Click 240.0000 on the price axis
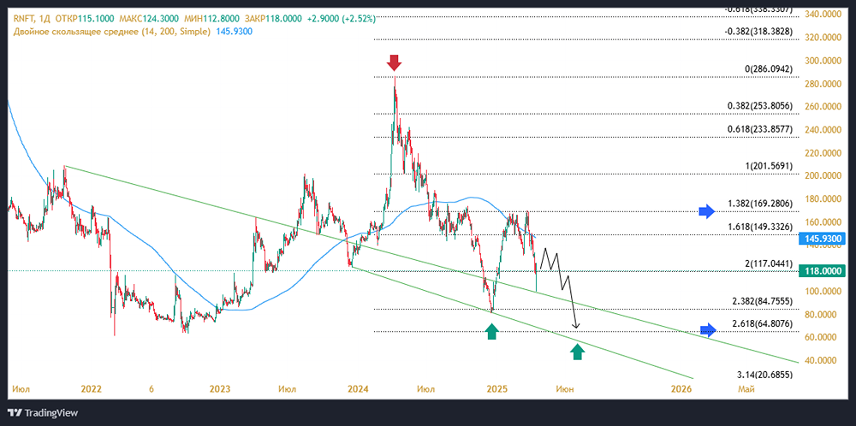The image size is (856, 426). coord(824,130)
